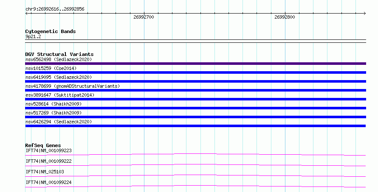Image resolution: width=378 pixels, height=192 pixels.
Task: Click magenta intron line of NM_001099222
Action: coord(195,165)
